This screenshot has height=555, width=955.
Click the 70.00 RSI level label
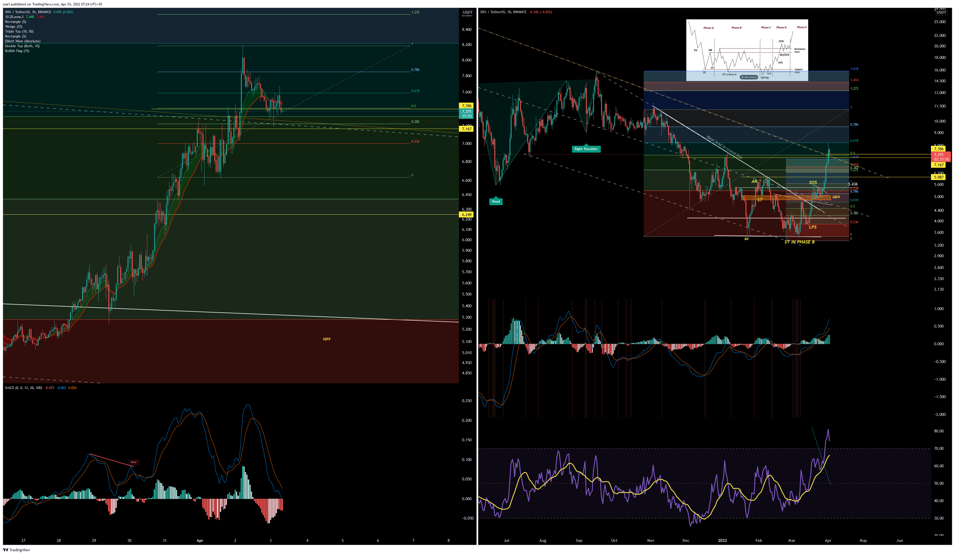click(939, 448)
